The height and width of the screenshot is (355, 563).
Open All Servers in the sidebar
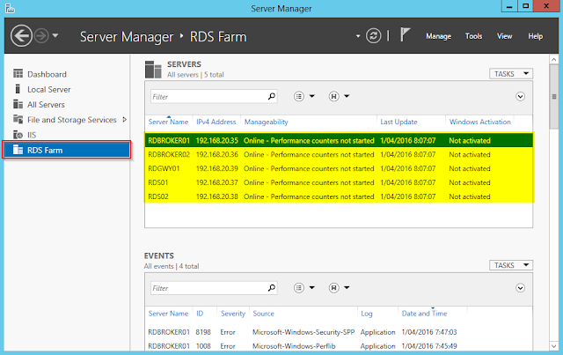coord(46,105)
